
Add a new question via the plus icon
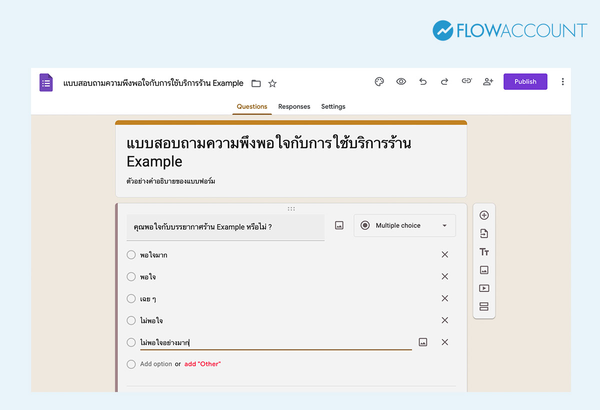coord(484,215)
